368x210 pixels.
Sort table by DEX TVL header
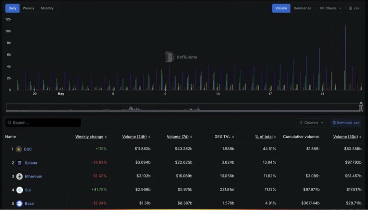tap(222, 137)
